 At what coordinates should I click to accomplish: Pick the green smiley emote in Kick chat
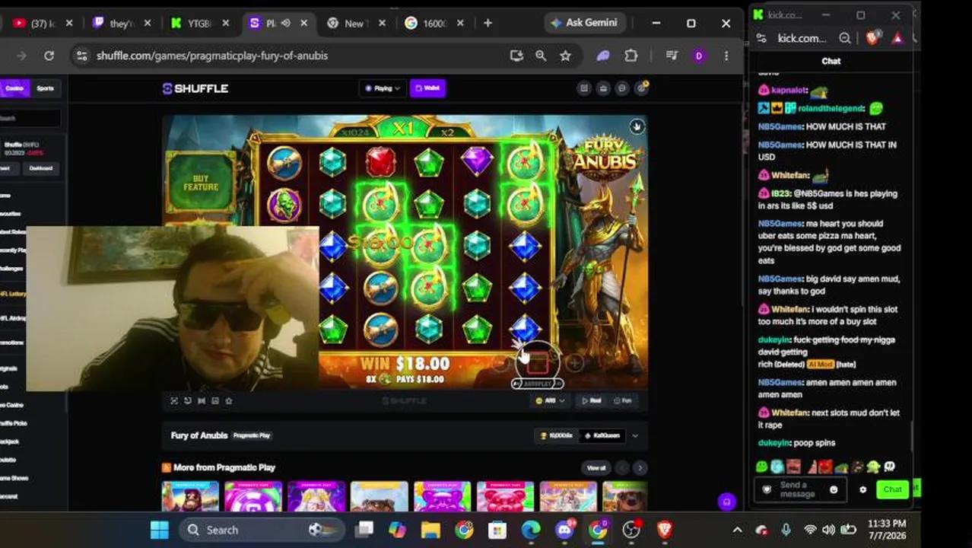[x=761, y=467]
